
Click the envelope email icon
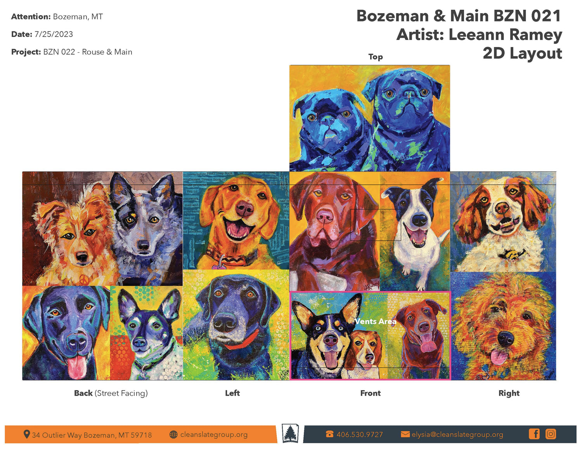coord(405,434)
